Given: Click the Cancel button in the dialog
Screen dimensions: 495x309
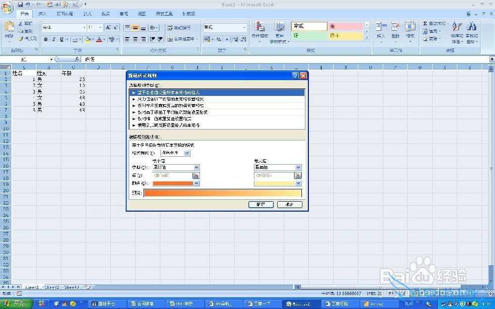Looking at the screenshot, I should tap(289, 204).
